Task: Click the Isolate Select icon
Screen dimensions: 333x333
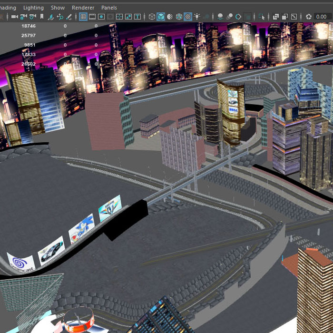Action: click(261, 17)
